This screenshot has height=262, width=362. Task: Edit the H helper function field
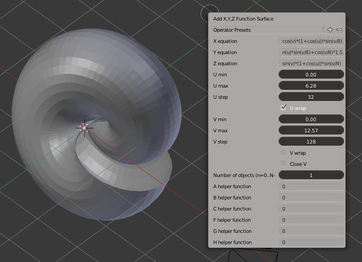coord(311,242)
